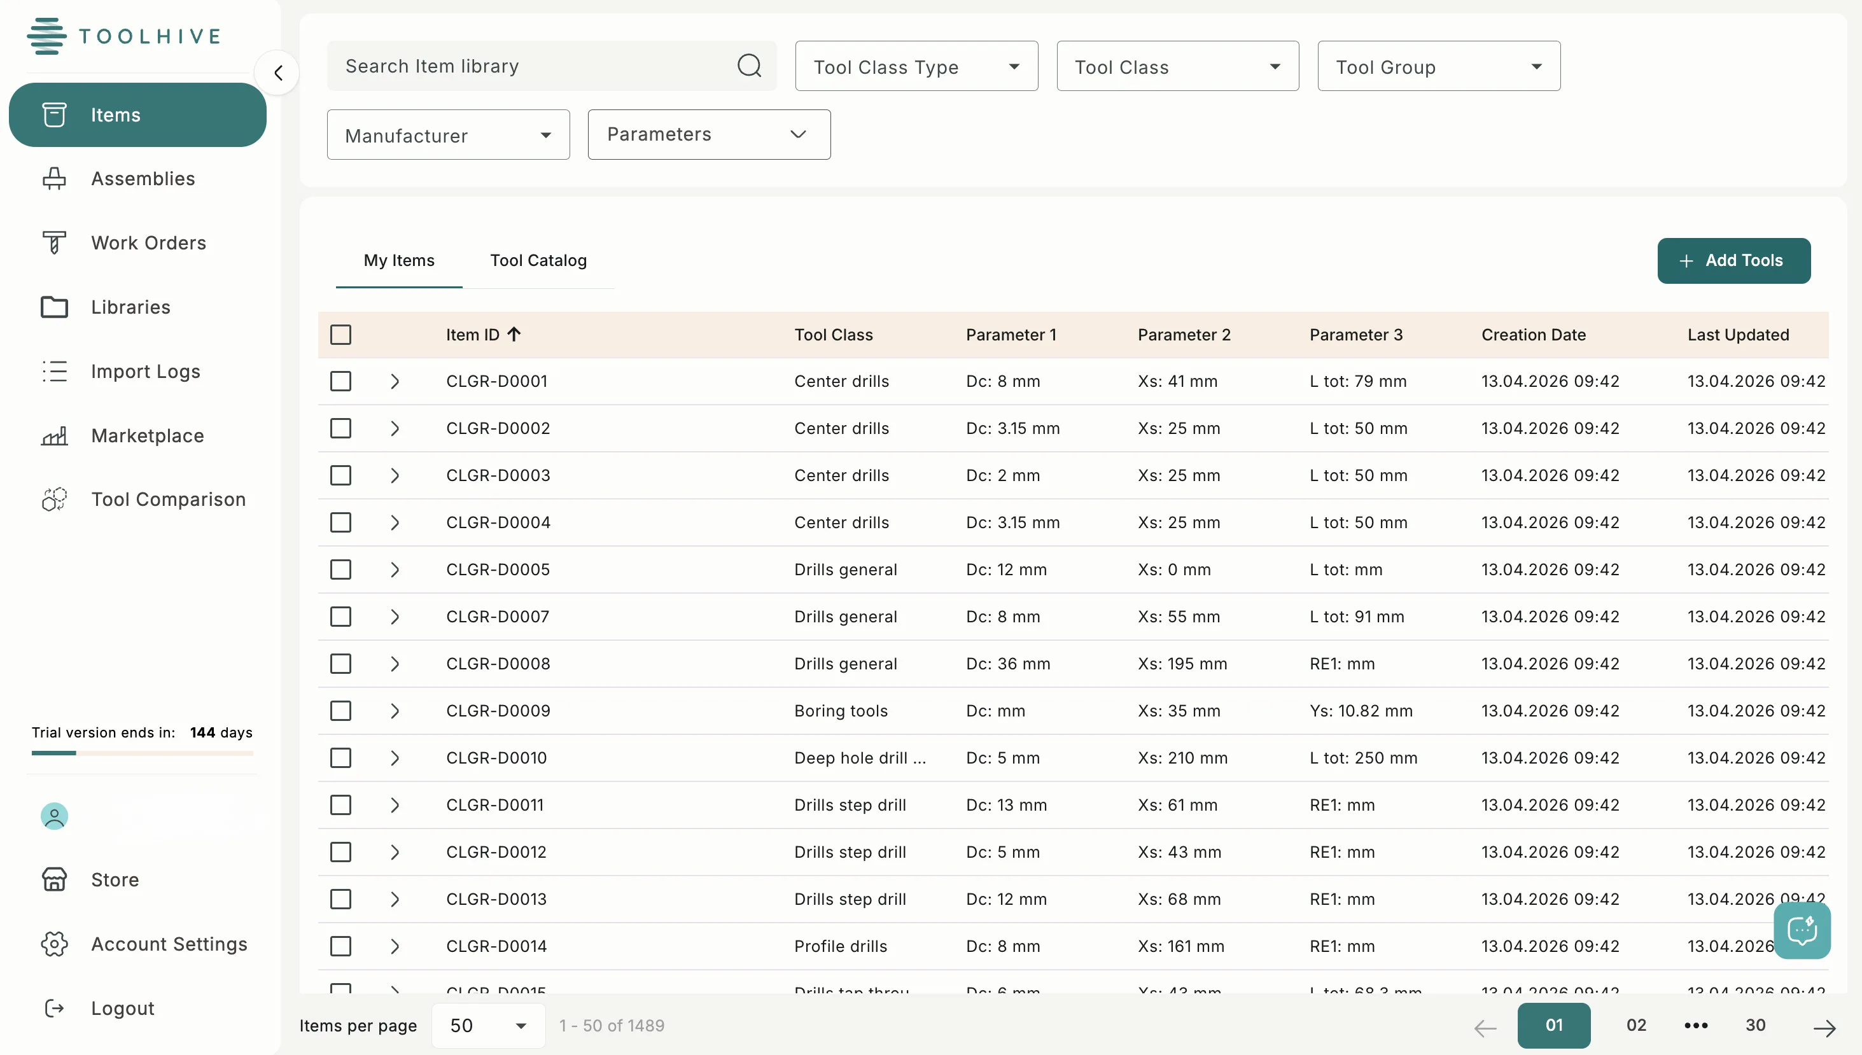Click the Work Orders tool icon
Viewport: 1862px width, 1055px height.
coord(54,242)
